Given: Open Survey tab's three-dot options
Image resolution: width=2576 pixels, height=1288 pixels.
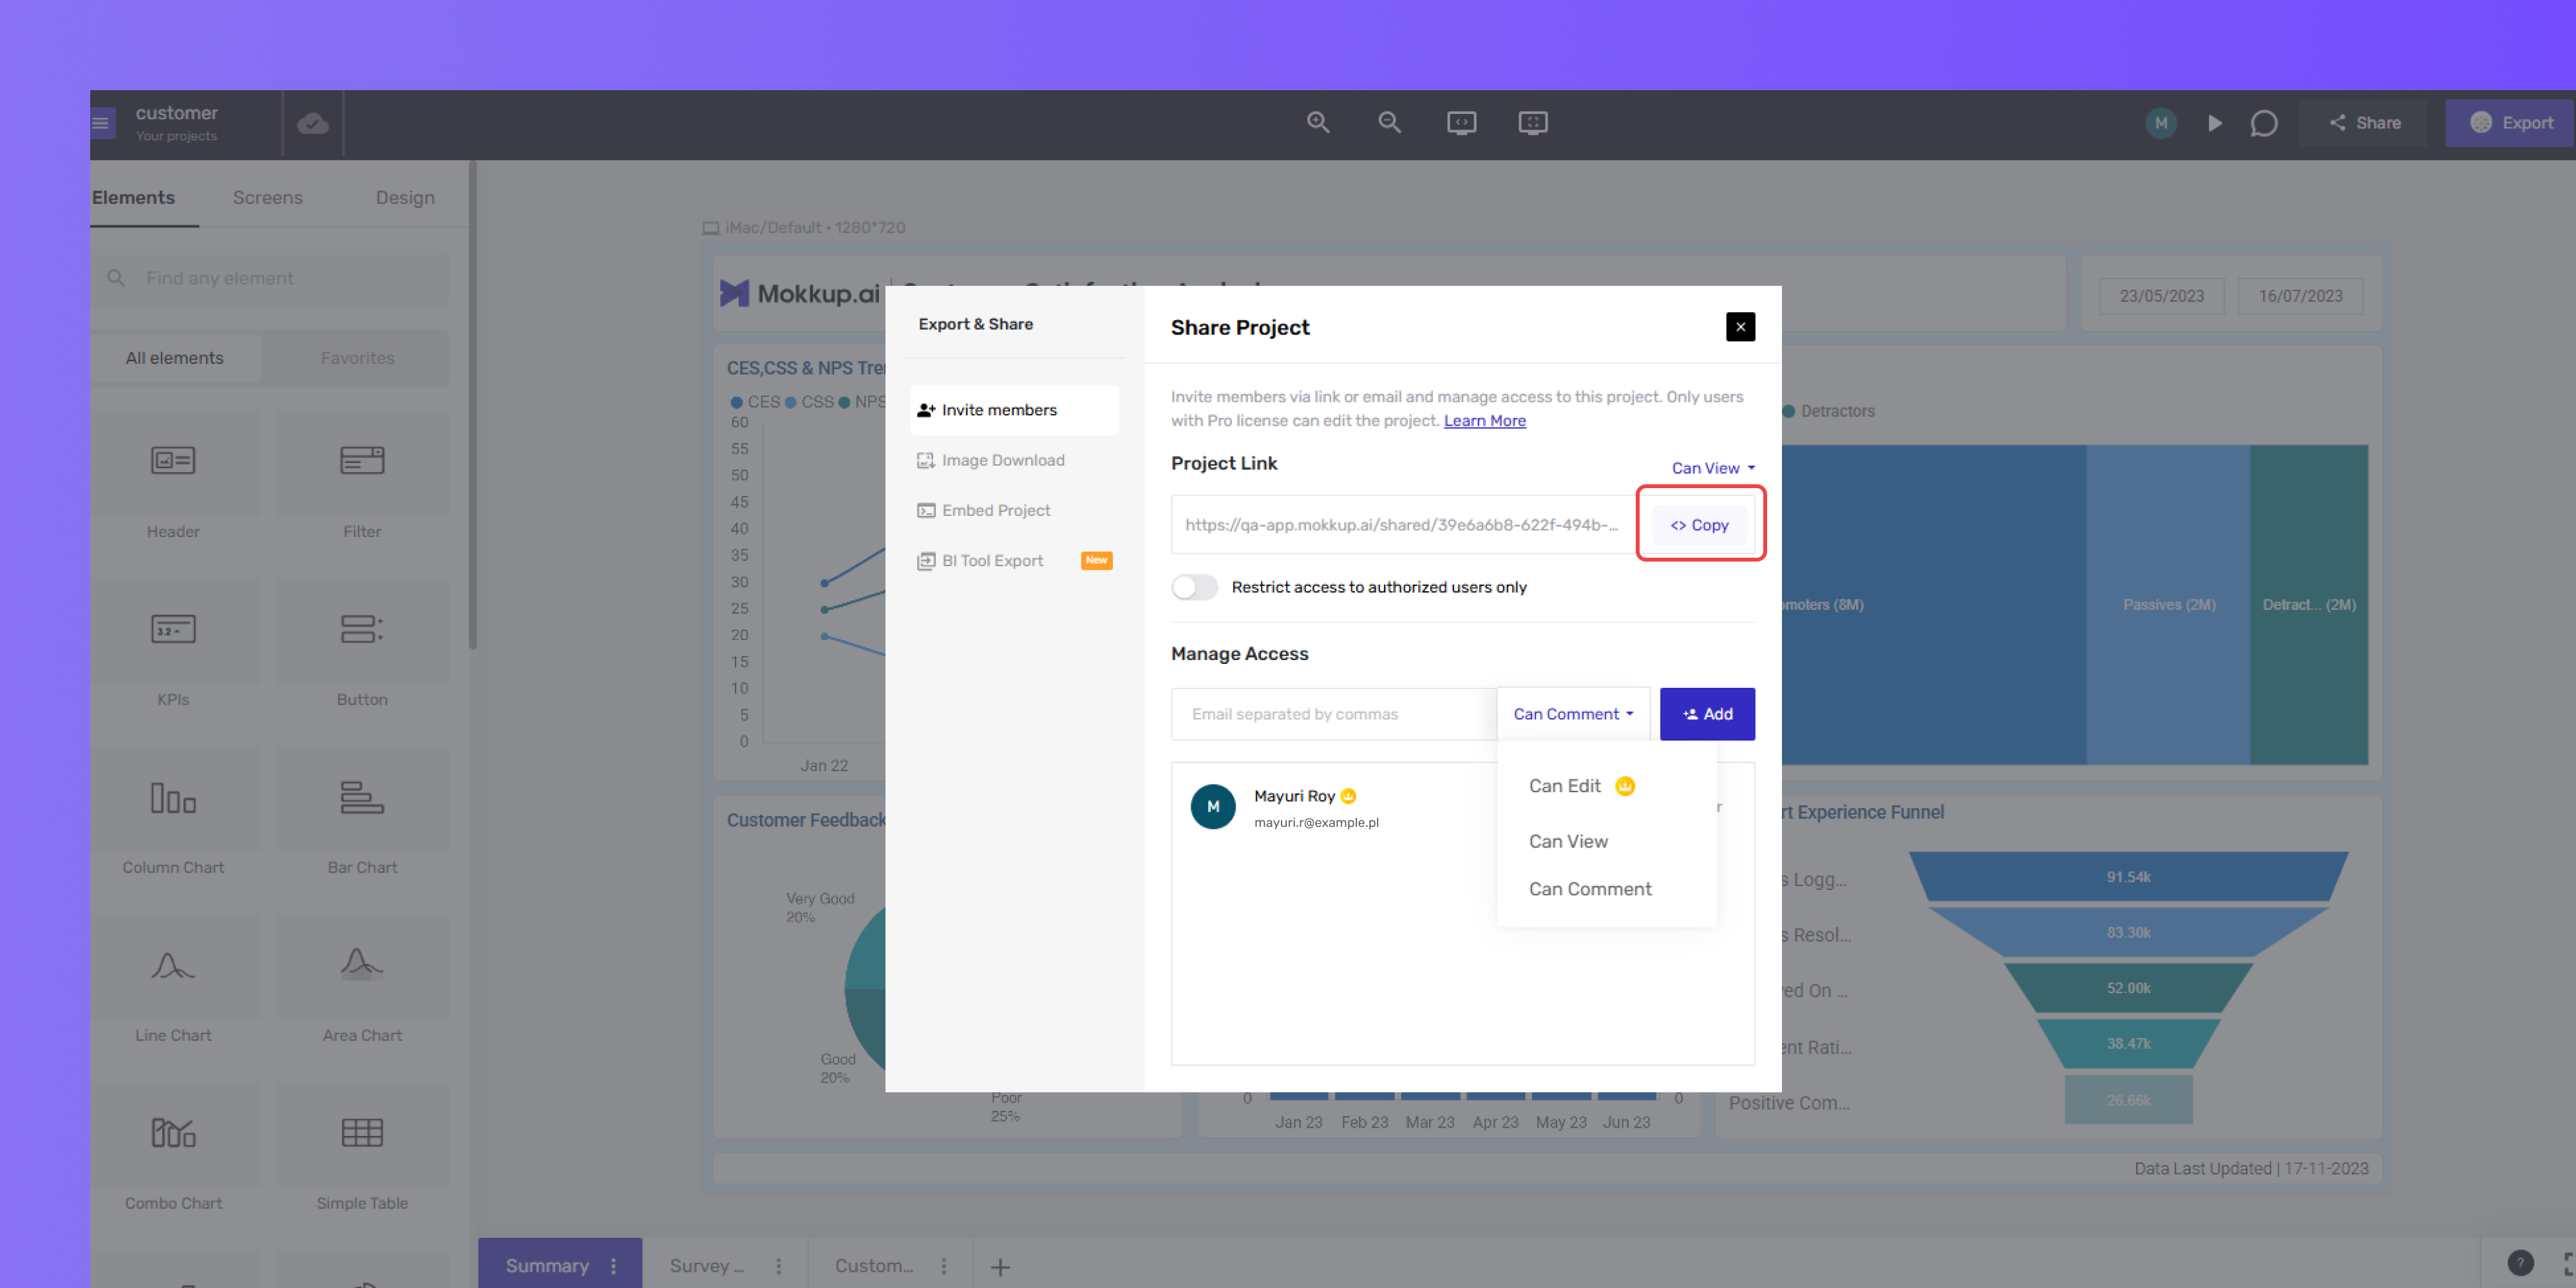Looking at the screenshot, I should (x=778, y=1266).
